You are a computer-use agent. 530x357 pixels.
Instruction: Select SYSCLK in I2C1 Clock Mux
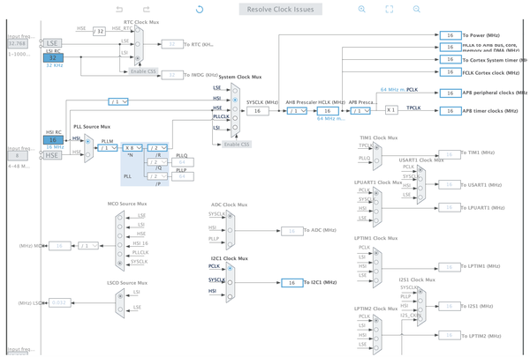pos(230,282)
